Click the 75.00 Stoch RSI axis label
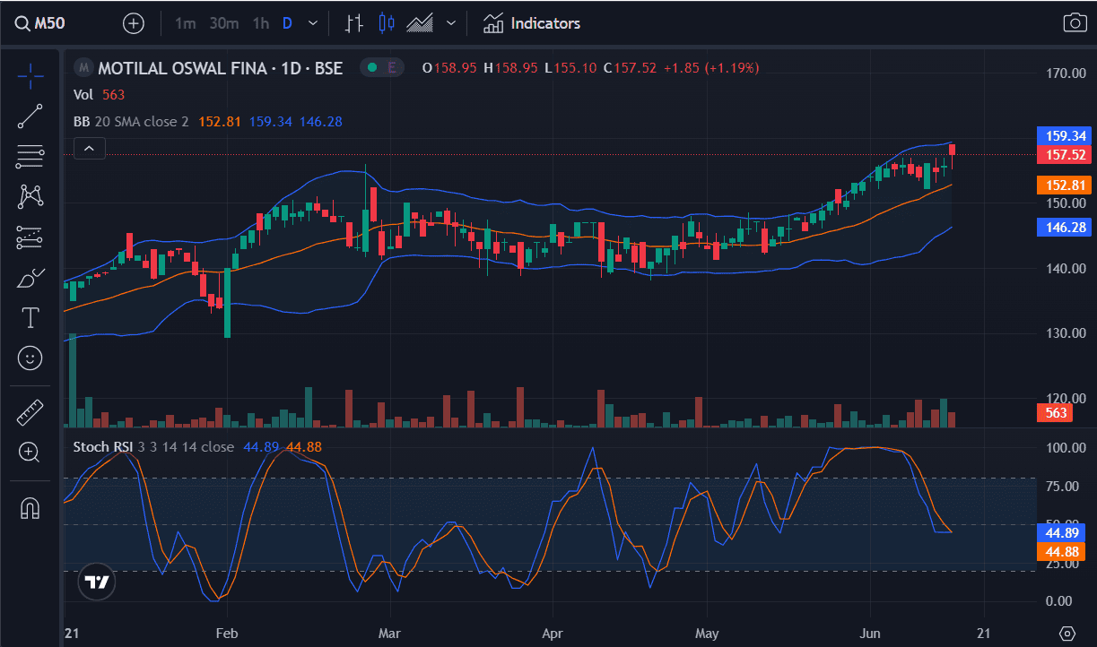Image resolution: width=1097 pixels, height=647 pixels. point(1064,487)
